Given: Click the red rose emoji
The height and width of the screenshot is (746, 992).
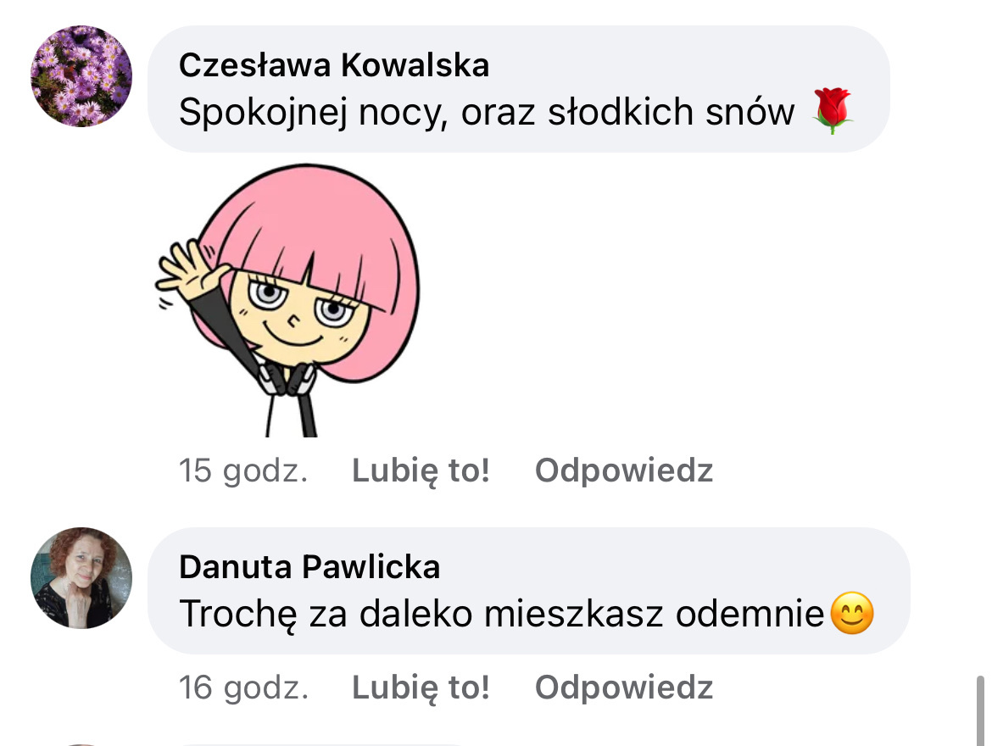Looking at the screenshot, I should (x=833, y=112).
